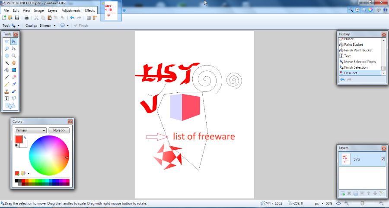Open Help question mark icon top right
The width and height of the screenshot is (389, 208).
(385, 9)
